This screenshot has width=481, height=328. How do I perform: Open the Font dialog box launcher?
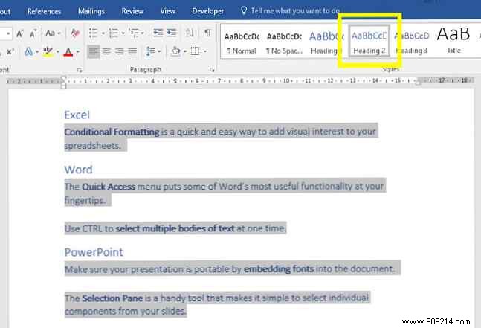(x=80, y=70)
